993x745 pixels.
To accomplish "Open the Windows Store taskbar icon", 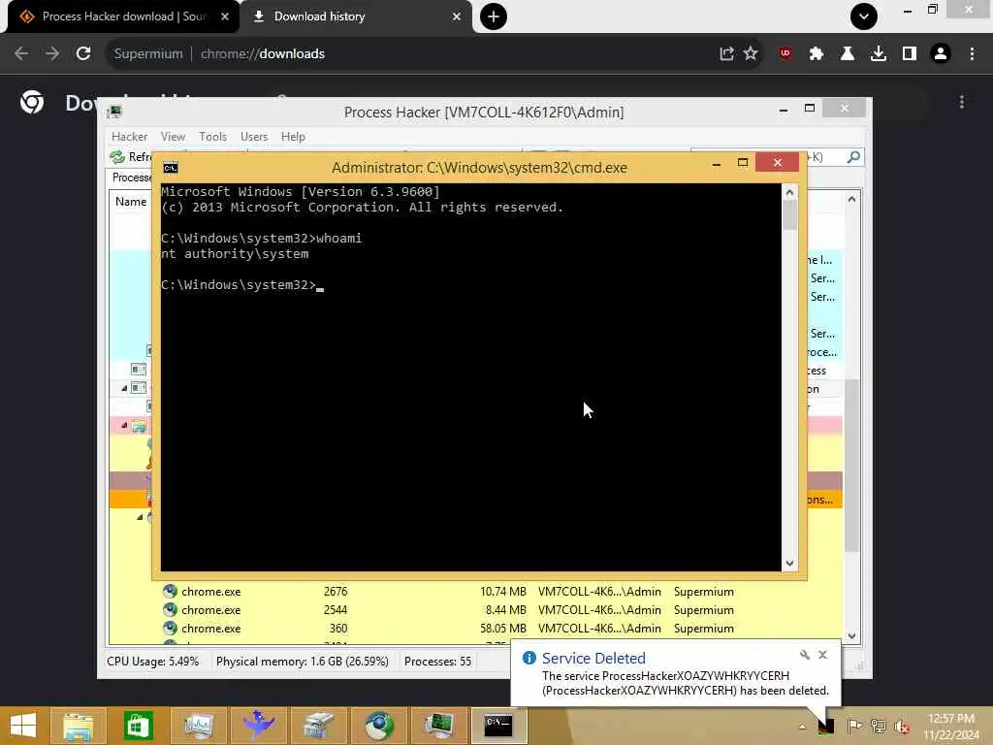I will [138, 726].
